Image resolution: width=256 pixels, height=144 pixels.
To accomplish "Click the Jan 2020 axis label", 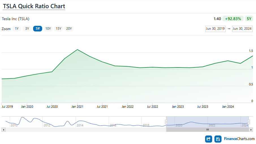I will pos(27,107).
